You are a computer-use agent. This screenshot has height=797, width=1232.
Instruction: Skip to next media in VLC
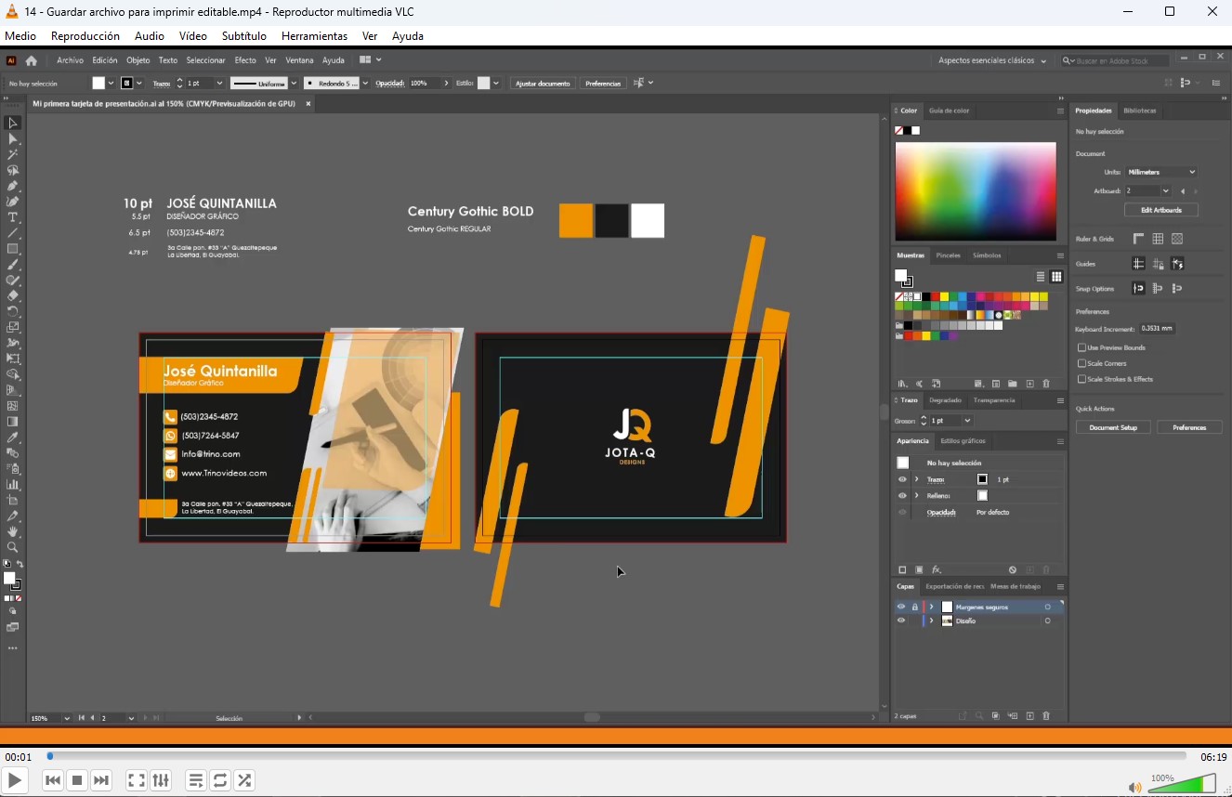(101, 780)
